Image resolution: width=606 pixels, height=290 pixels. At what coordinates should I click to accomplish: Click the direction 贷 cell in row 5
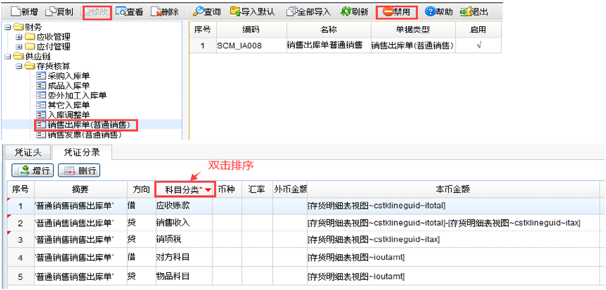coord(141,276)
